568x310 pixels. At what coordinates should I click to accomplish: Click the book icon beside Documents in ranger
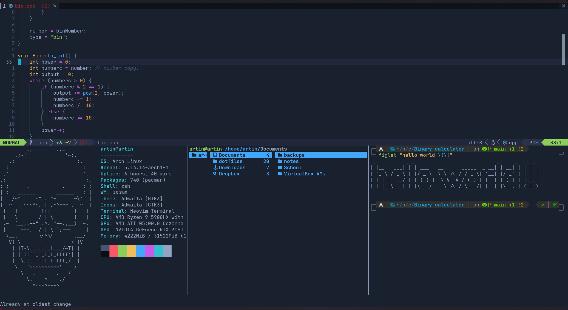click(x=215, y=155)
